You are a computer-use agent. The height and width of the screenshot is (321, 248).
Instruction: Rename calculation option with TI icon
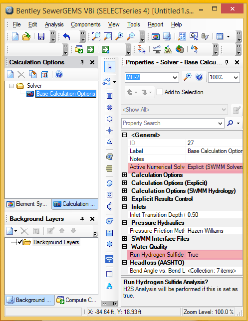(x=44, y=75)
